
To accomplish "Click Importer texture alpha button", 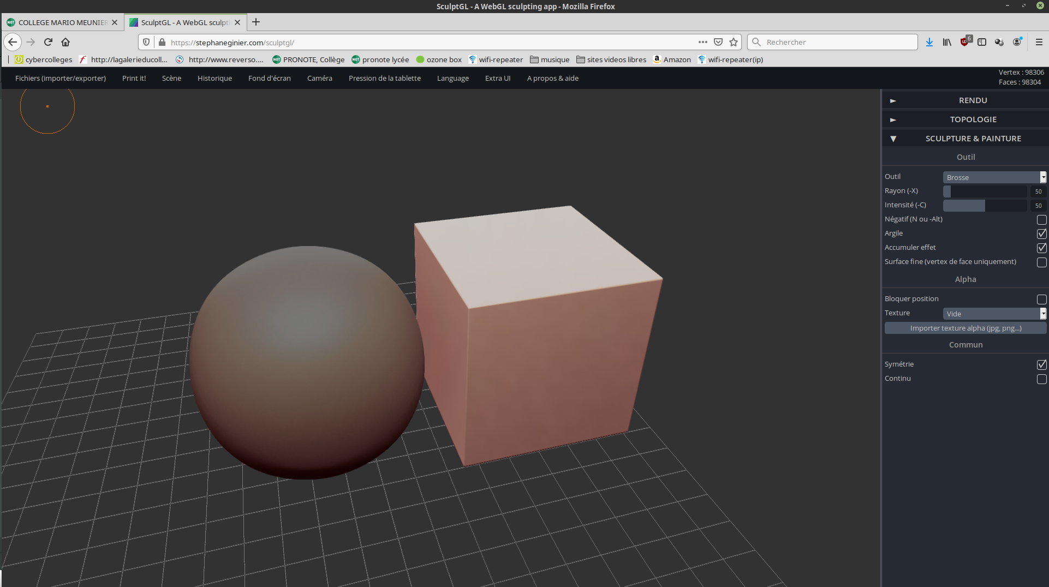I will click(965, 328).
